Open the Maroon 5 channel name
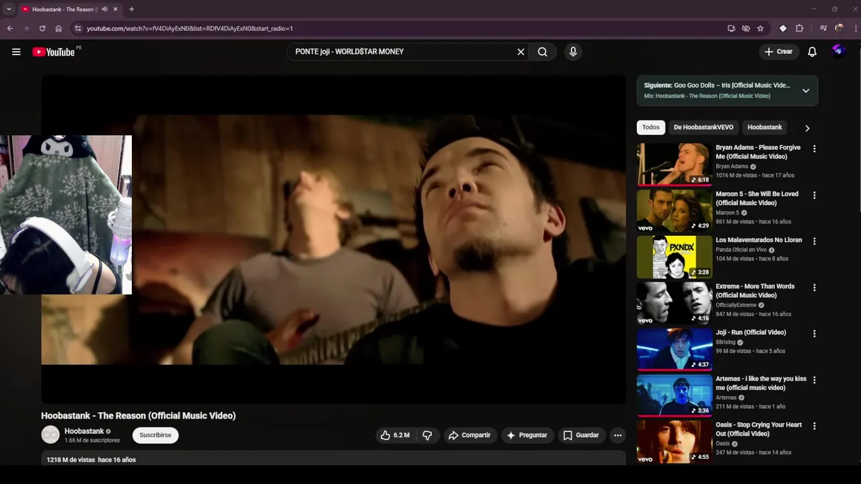 pos(727,213)
